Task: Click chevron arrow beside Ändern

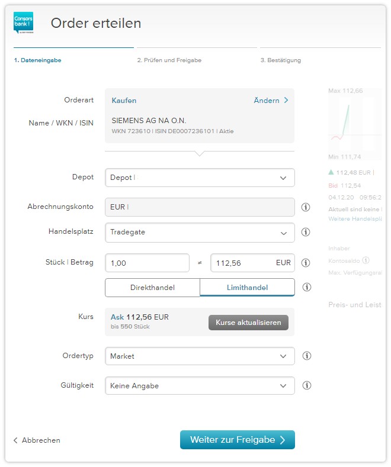Action: tap(286, 100)
